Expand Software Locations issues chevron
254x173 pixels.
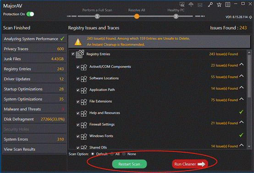(x=241, y=76)
